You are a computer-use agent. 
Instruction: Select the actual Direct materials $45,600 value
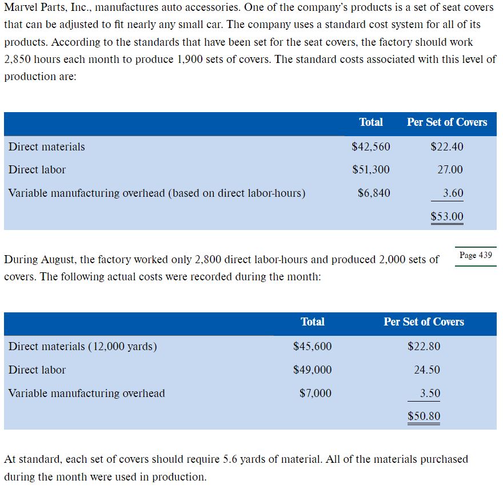(313, 346)
